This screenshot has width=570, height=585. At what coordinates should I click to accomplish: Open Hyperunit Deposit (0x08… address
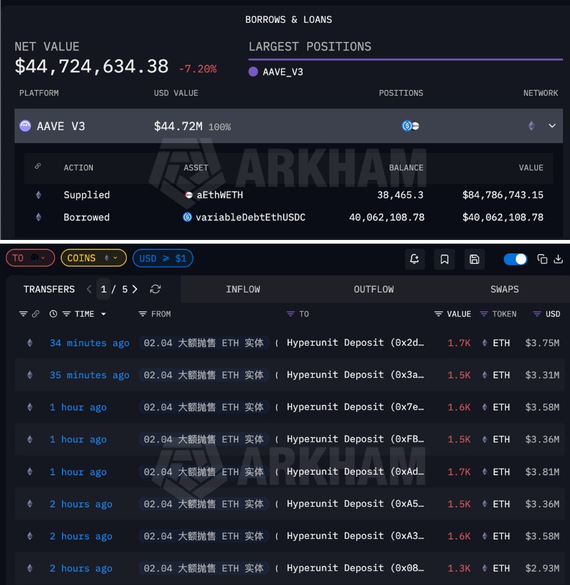click(x=355, y=568)
